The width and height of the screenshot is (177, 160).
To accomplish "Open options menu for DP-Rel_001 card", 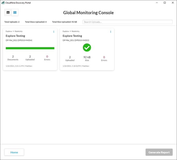I will click(111, 32).
